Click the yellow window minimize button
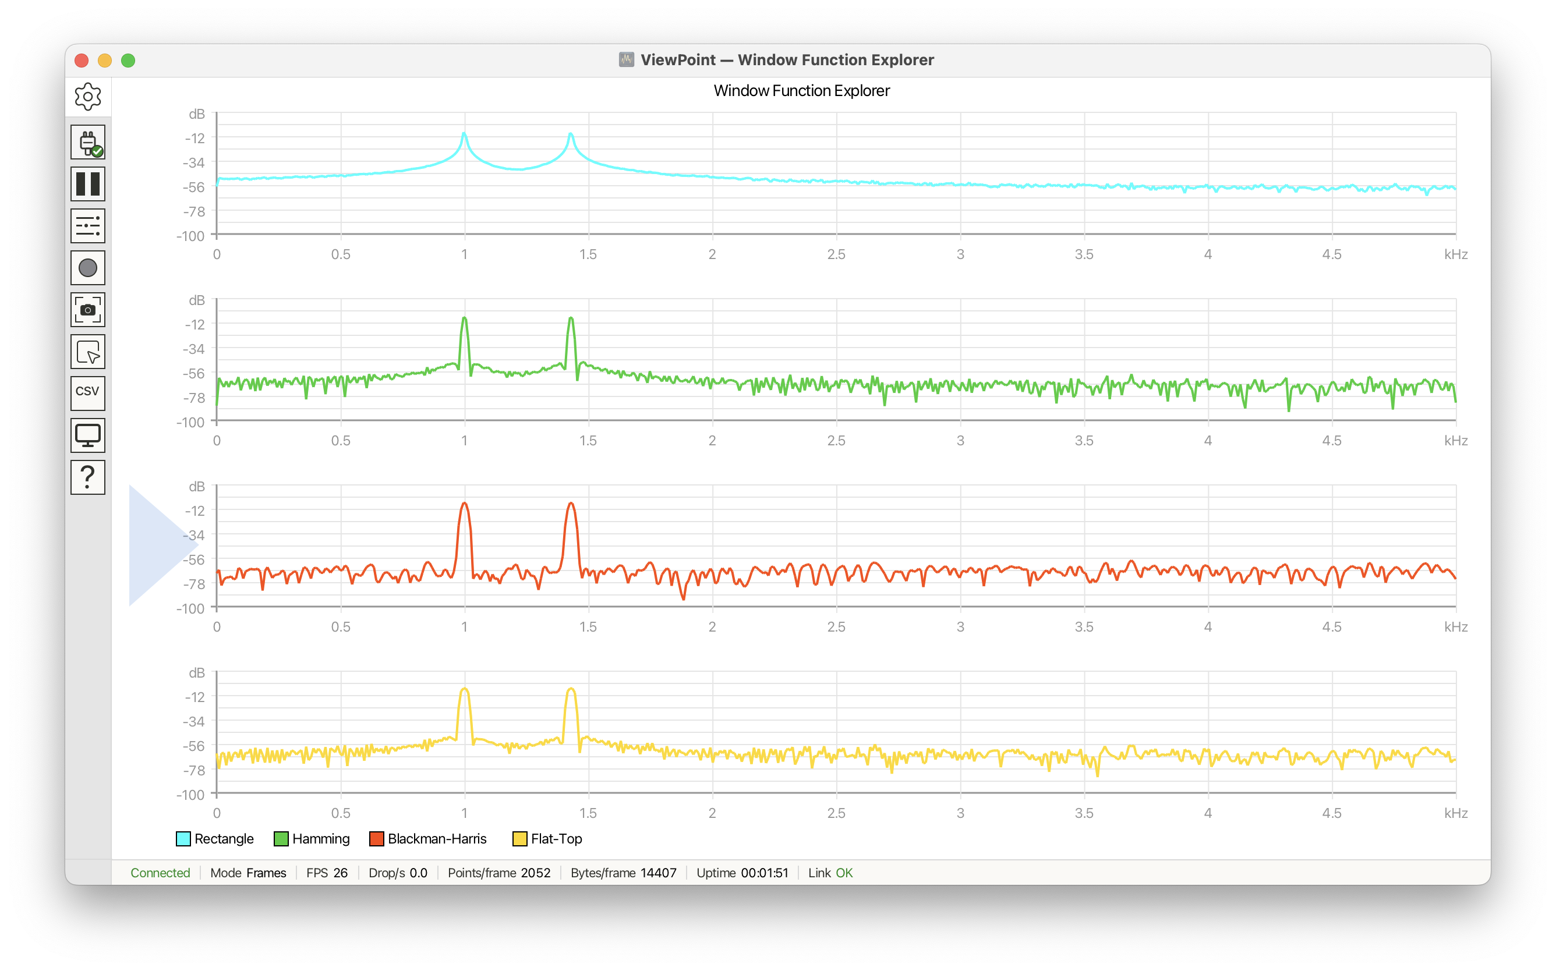This screenshot has width=1556, height=971. [105, 61]
